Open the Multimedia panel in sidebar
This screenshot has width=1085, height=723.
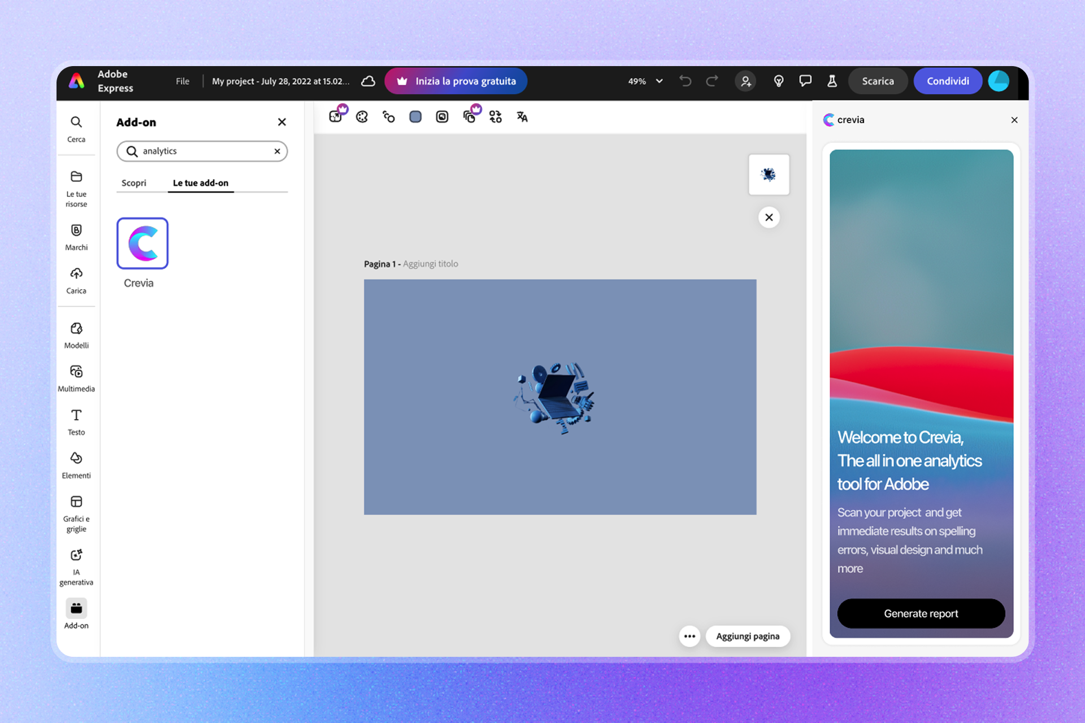[76, 377]
